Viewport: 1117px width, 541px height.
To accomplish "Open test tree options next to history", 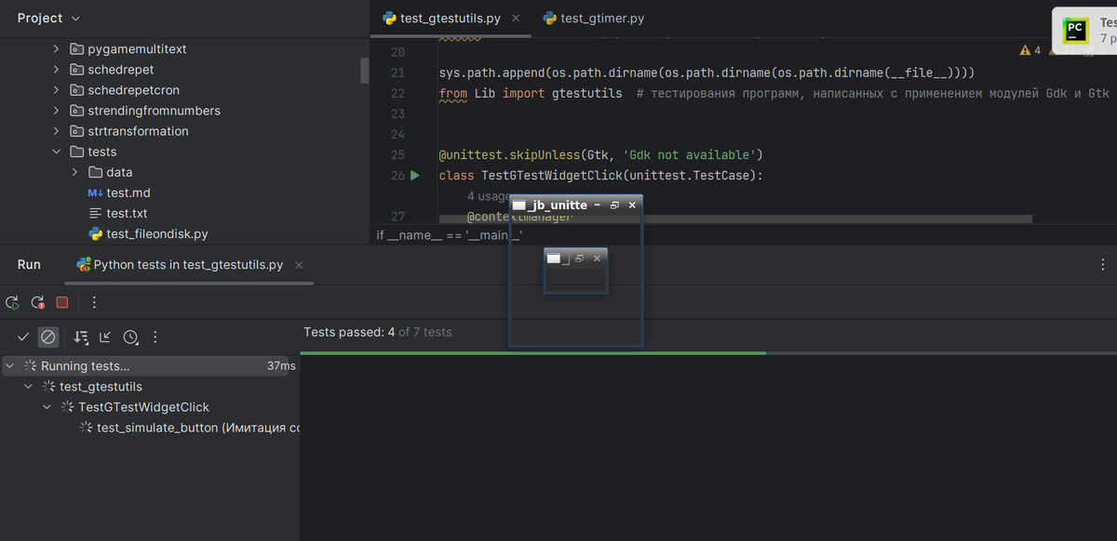I will tap(155, 336).
